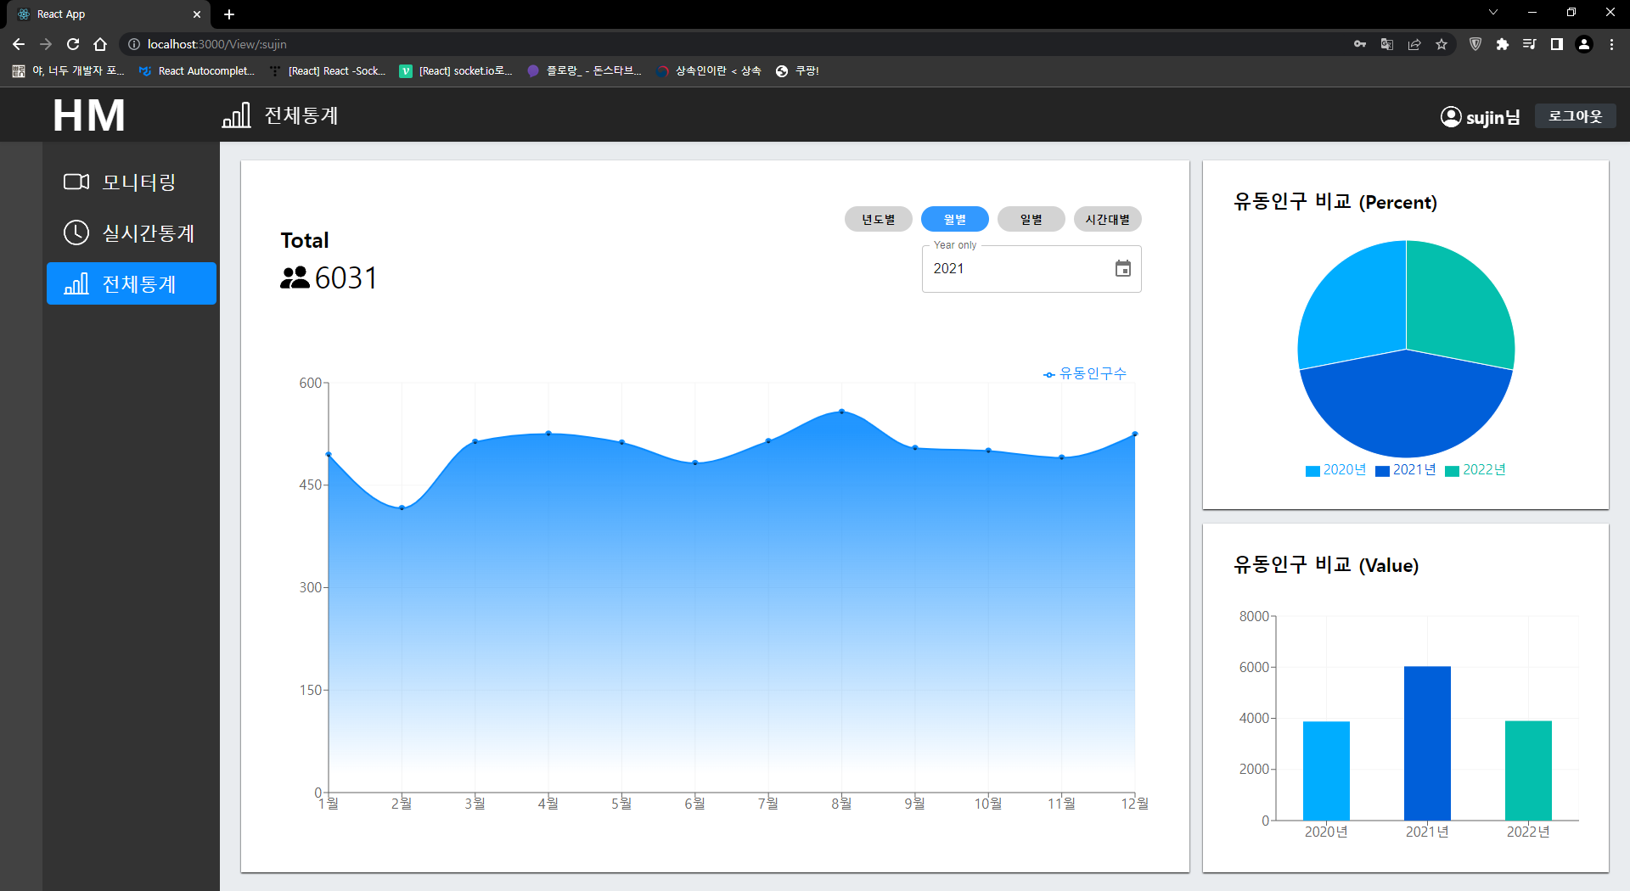Viewport: 1630px width, 891px height.
Task: Open the browser extensions puzzle icon
Action: coord(1503,44)
